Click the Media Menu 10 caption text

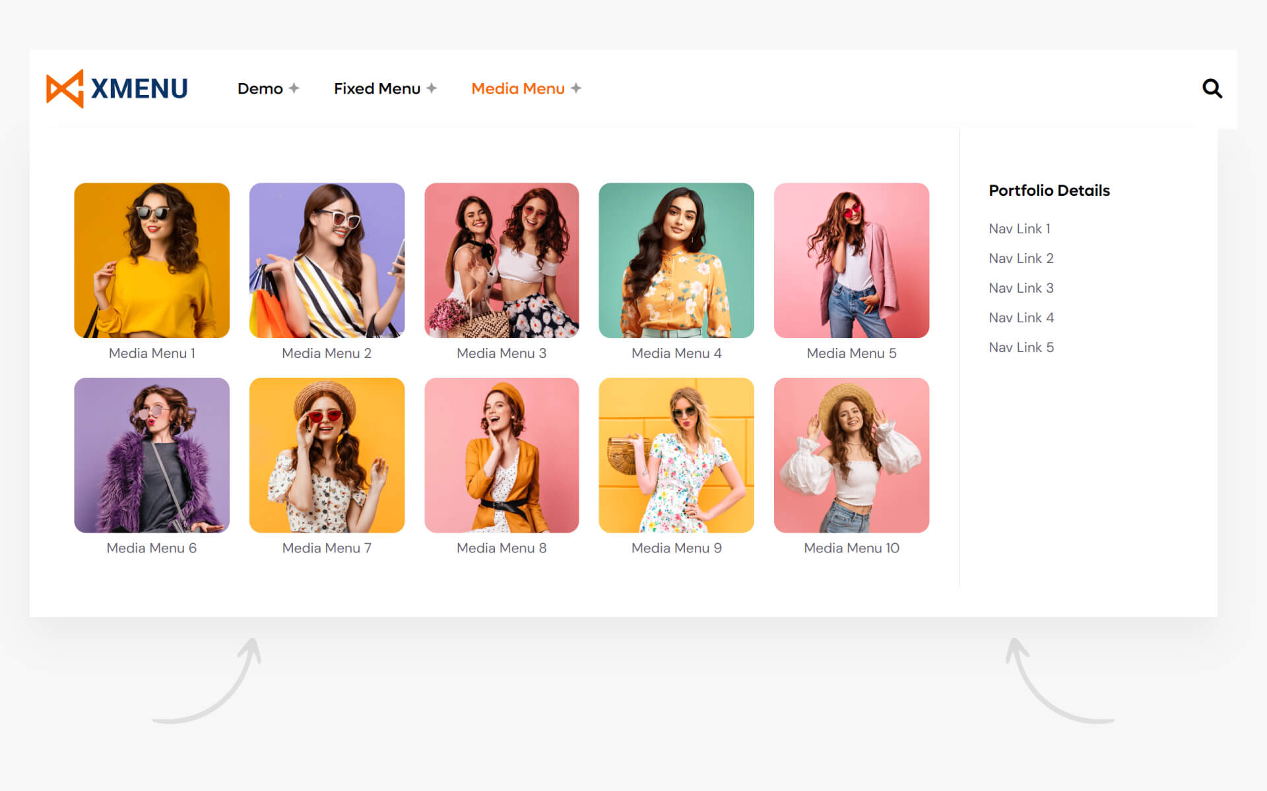click(851, 548)
